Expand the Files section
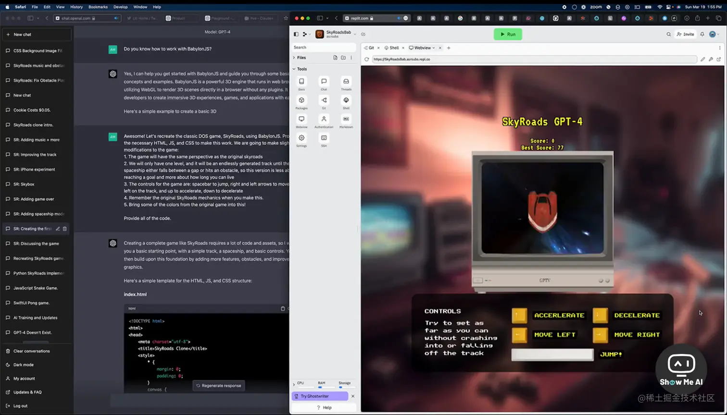The image size is (727, 415). pos(294,58)
